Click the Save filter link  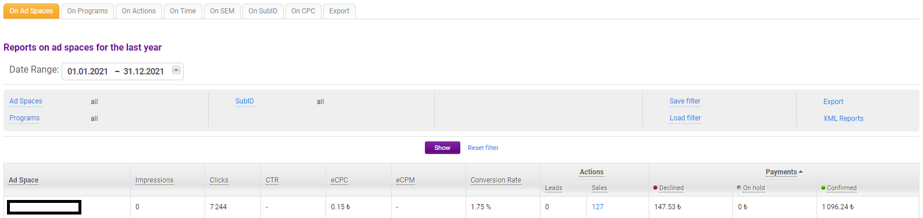tap(685, 101)
